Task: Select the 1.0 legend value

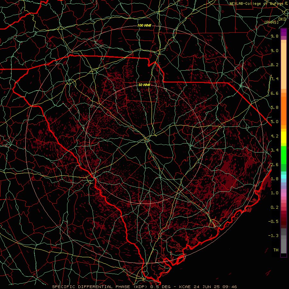Action: [x=275, y=193]
